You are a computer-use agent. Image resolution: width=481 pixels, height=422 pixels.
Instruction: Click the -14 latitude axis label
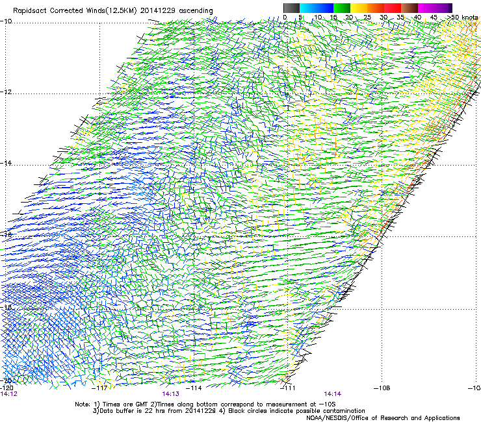(6, 163)
